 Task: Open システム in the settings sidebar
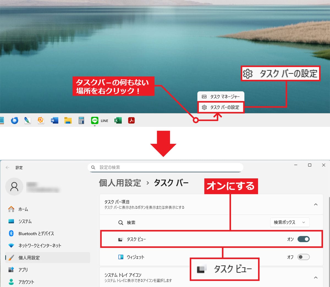click(48, 221)
